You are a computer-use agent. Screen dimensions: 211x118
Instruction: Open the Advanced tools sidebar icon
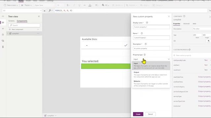[3, 47]
